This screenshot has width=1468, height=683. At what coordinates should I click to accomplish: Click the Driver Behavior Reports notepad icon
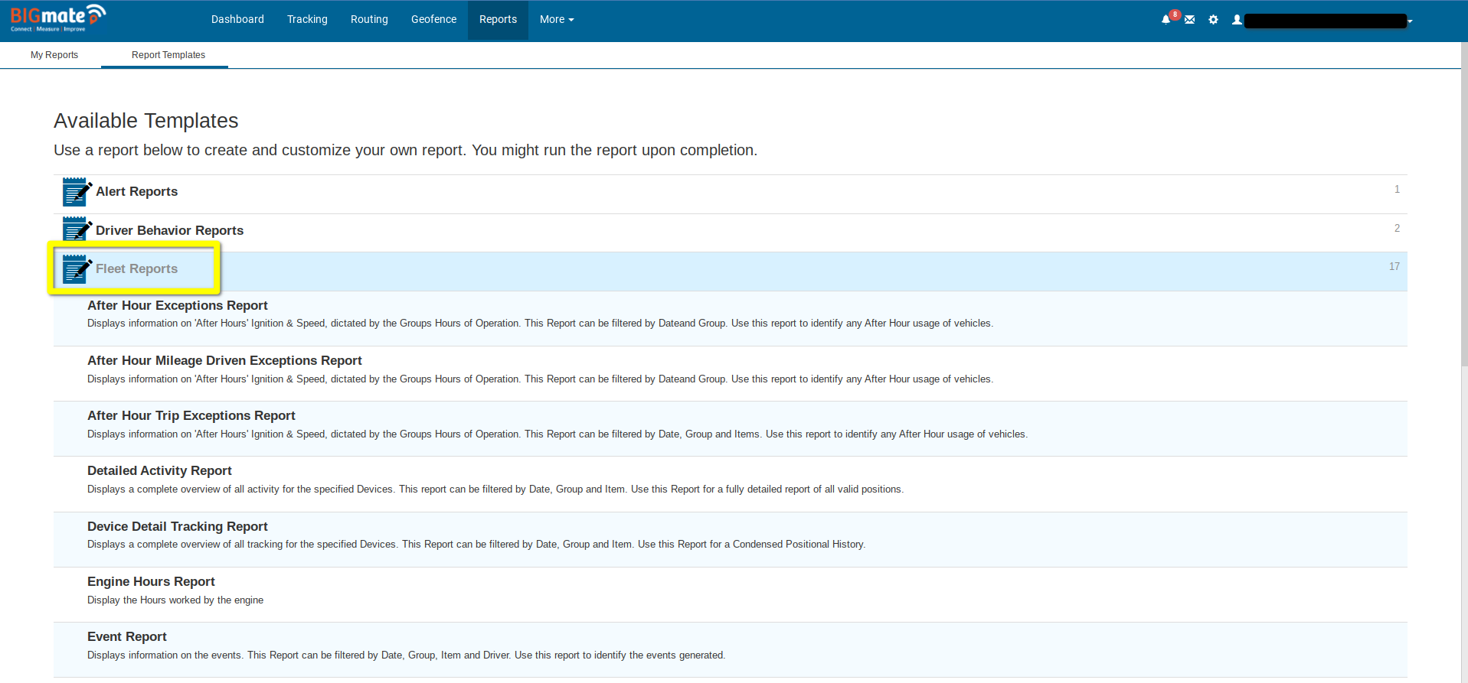[x=77, y=229]
